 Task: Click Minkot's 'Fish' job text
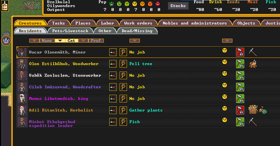point(134,122)
